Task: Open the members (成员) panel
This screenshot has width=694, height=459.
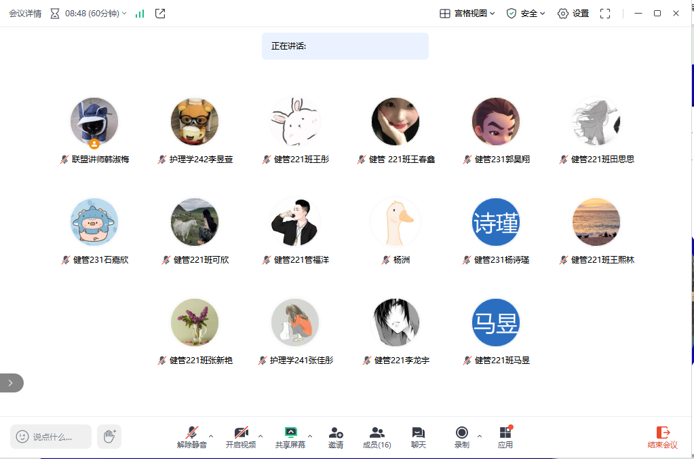Action: pyautogui.click(x=377, y=437)
